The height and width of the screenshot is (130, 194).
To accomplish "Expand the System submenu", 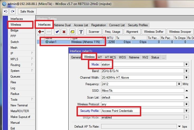I will coord(32,70).
